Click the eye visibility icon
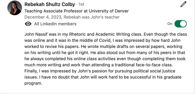Viewport: 195px width, 94px height. (28, 24)
